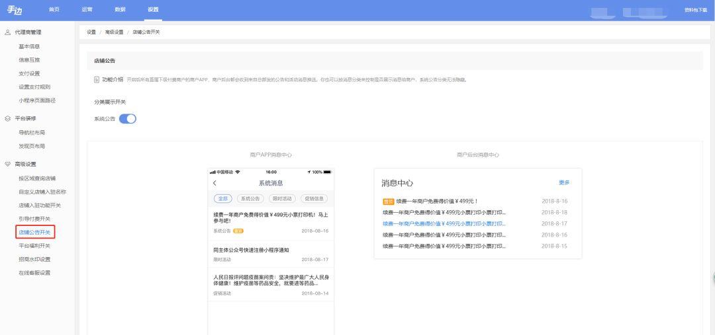
Task: Click the diamond icon beside 高级设置
Action: [x=7, y=164]
